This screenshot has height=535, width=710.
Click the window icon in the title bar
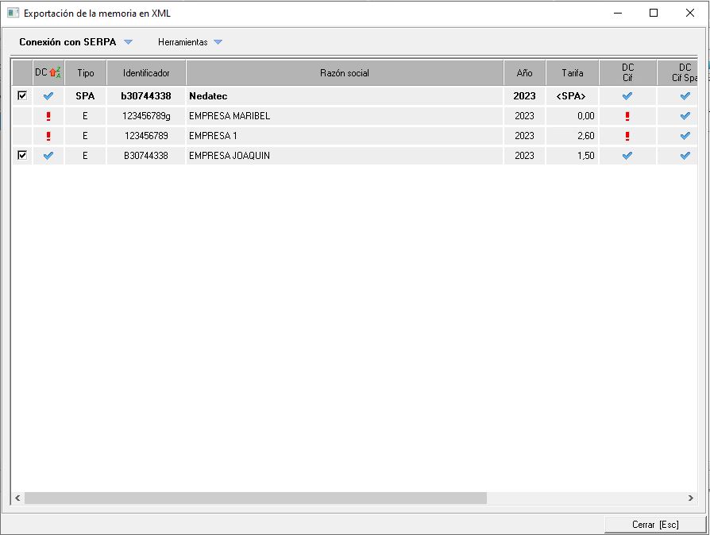[x=13, y=13]
